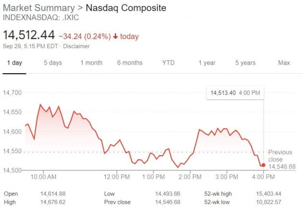This screenshot has height=212, width=303.
Task: Switch to 1 year view
Action: [207, 63]
